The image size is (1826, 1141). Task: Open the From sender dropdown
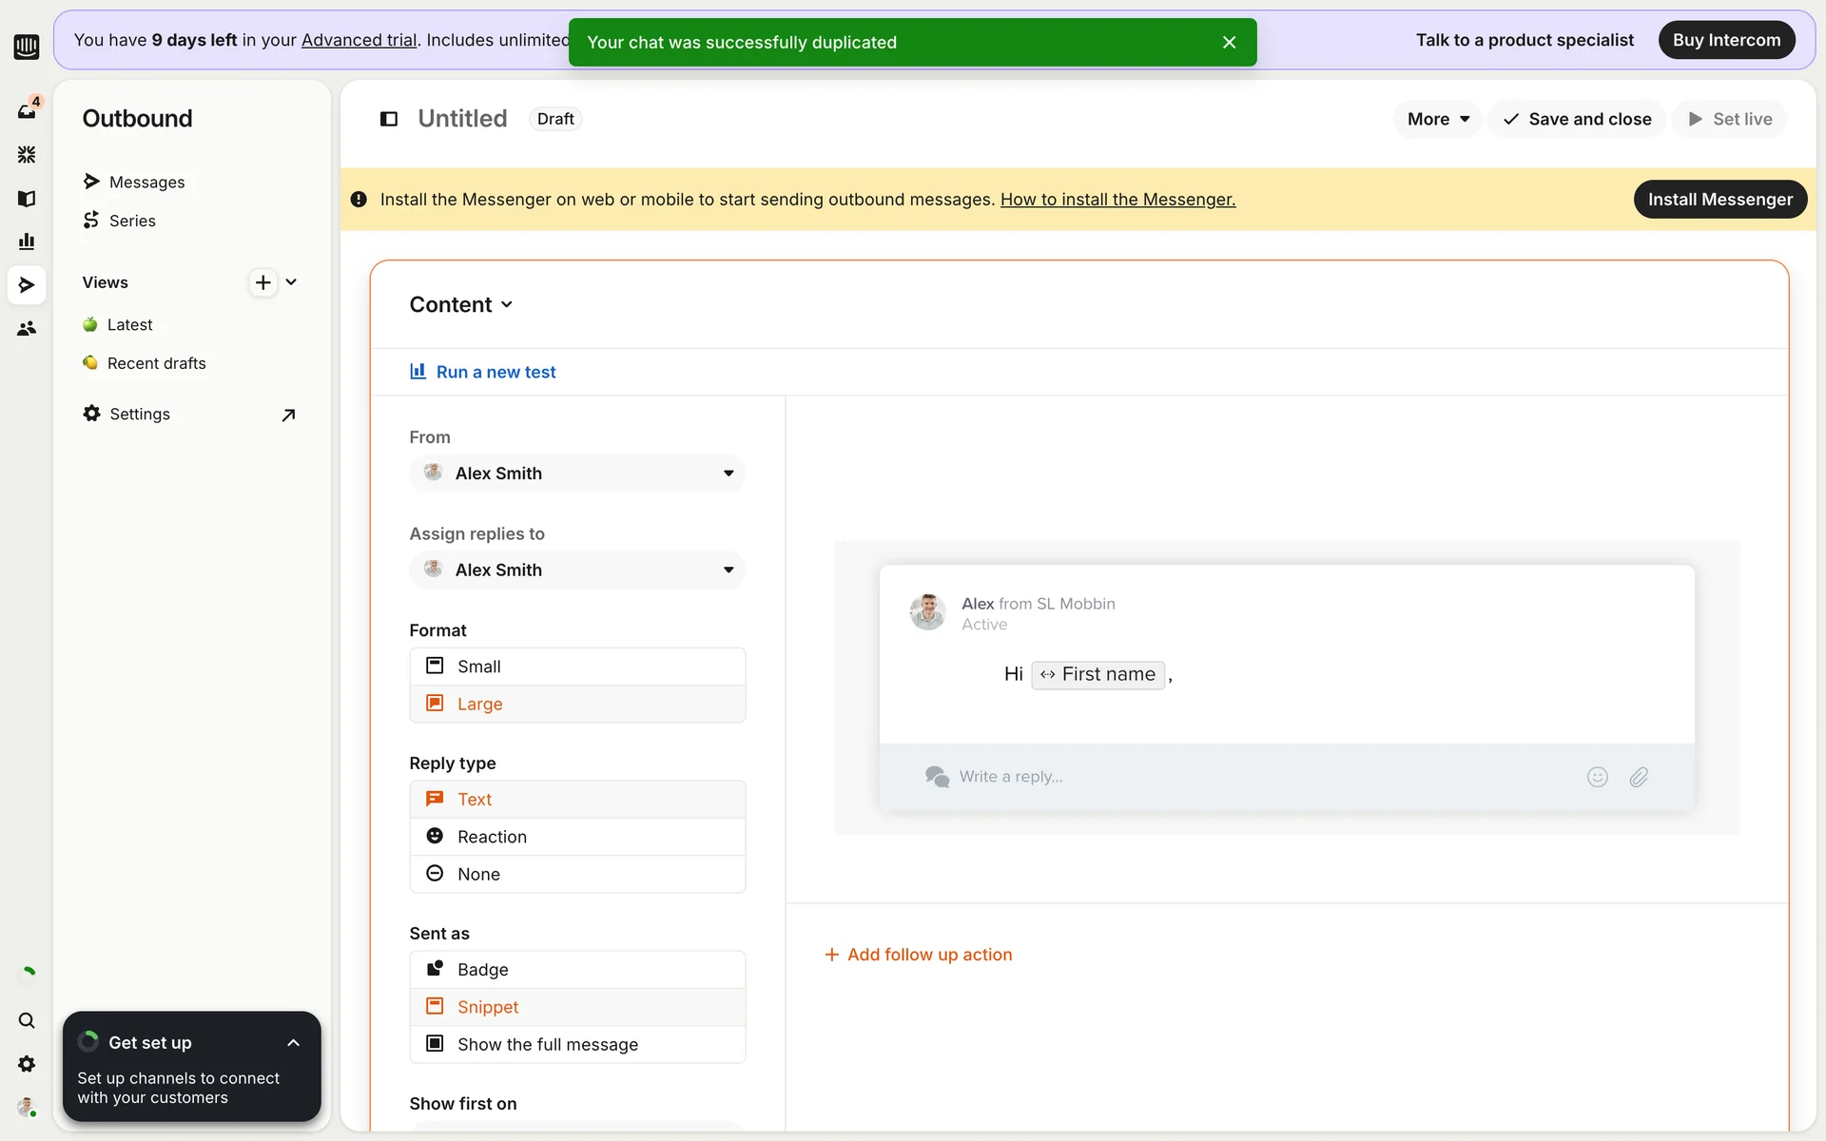(577, 474)
